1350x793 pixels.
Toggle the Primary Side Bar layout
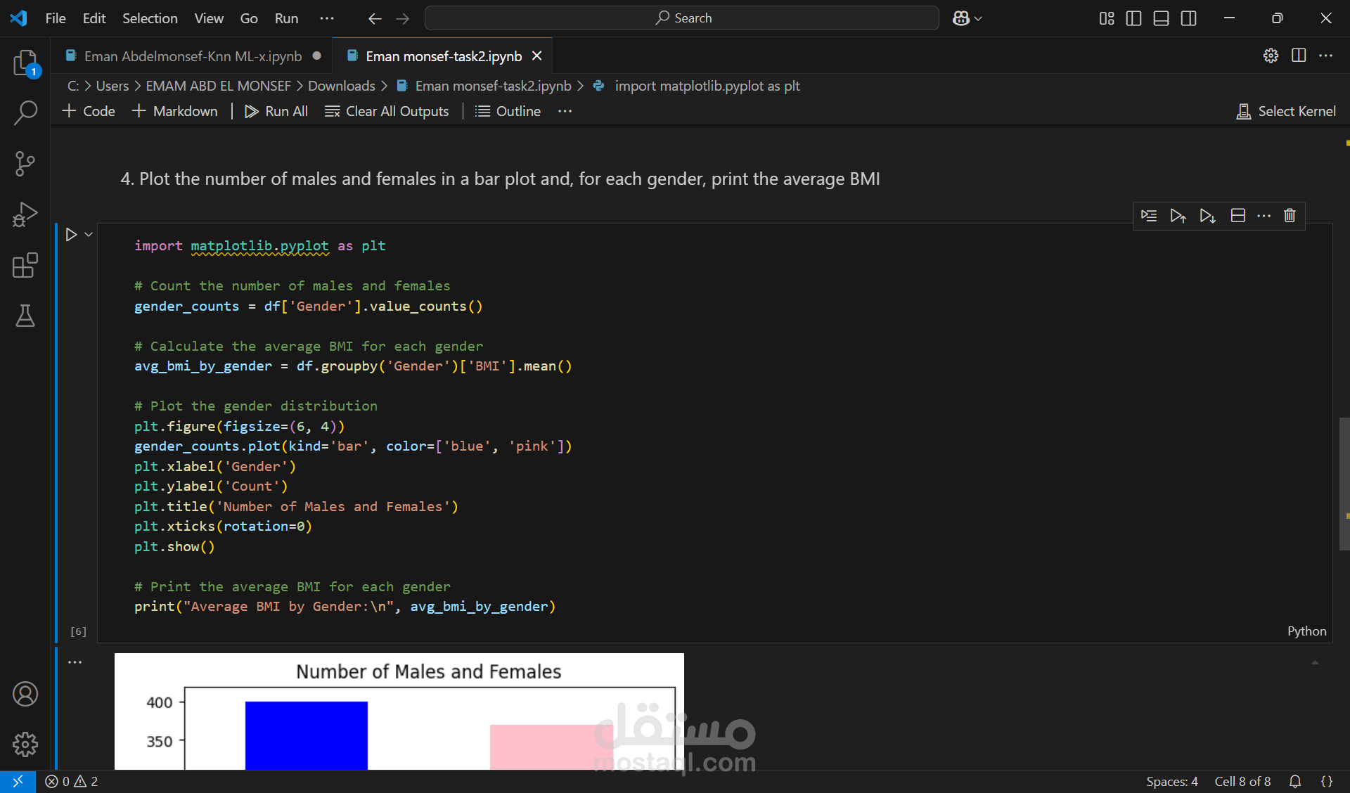click(x=1133, y=18)
